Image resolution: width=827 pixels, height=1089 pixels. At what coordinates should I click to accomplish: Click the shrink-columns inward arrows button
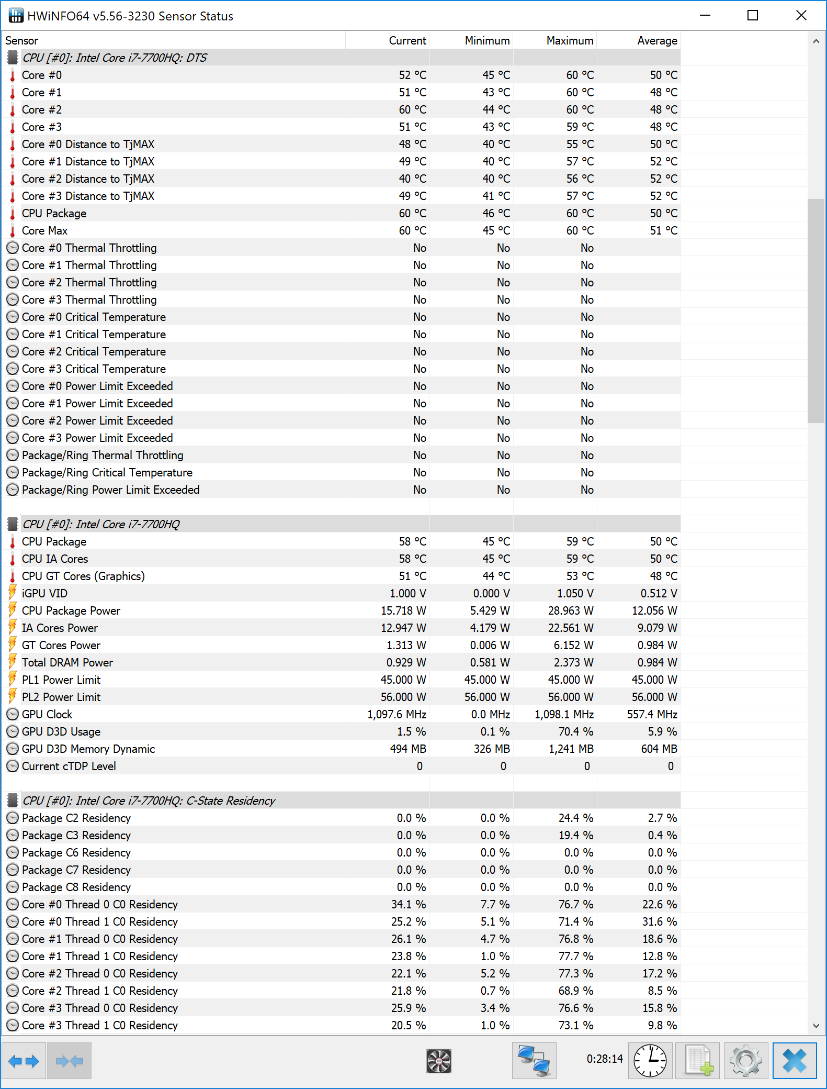click(x=69, y=1061)
